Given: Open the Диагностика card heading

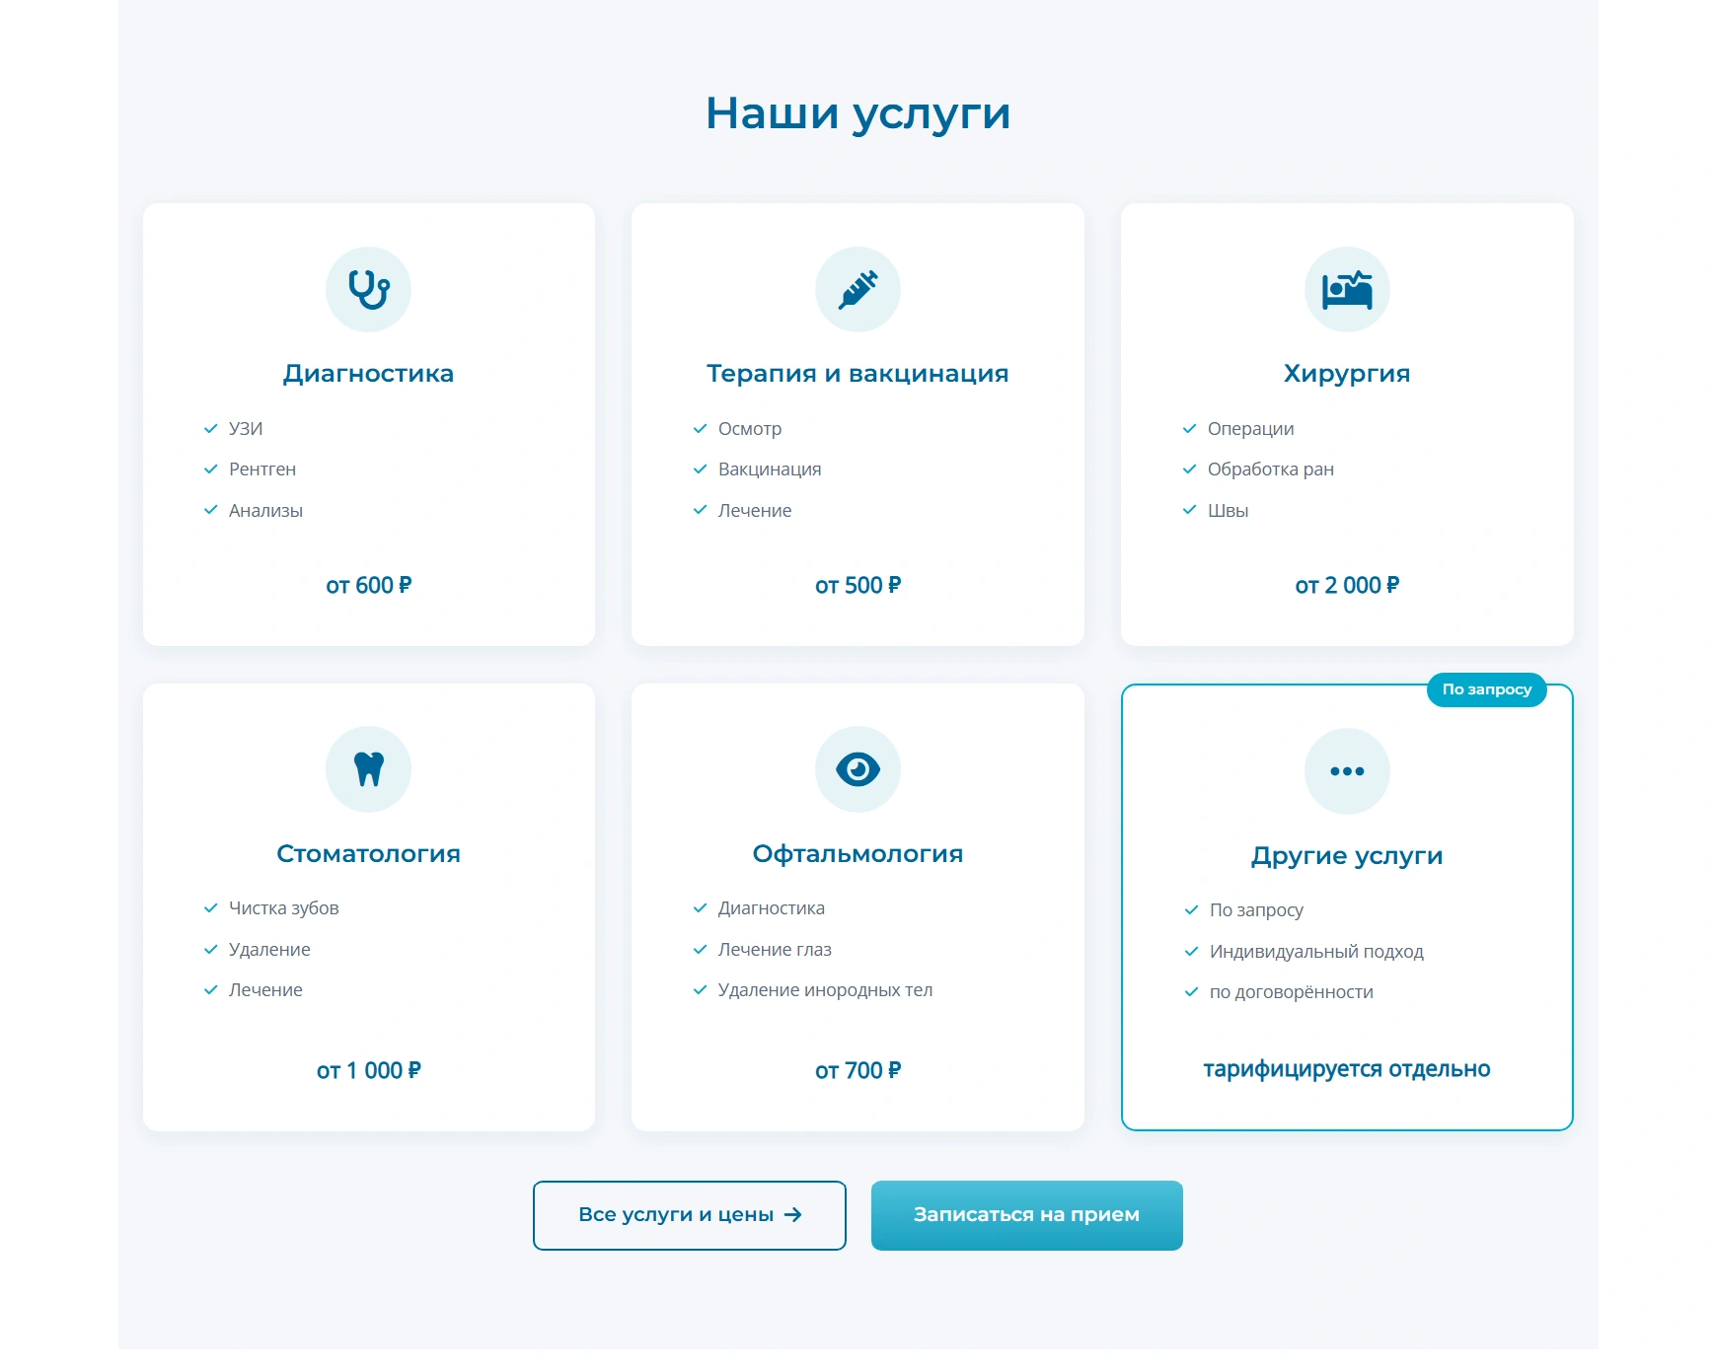Looking at the screenshot, I should click(368, 374).
